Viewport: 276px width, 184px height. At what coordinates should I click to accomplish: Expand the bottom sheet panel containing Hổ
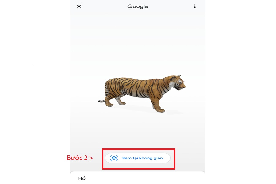pos(138,178)
